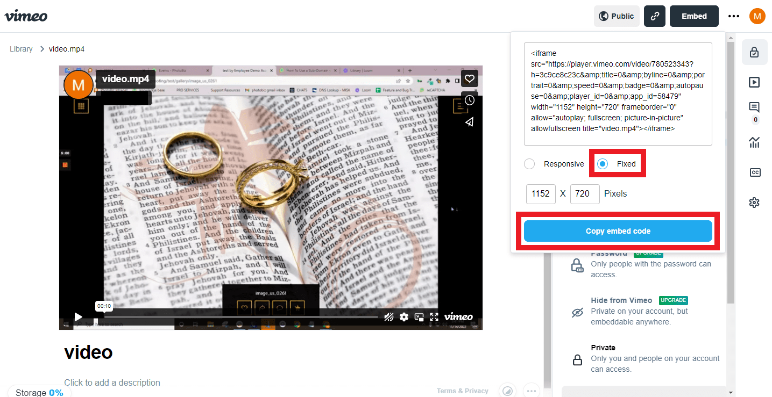The image size is (772, 397).
Task: Open analytics chart icon in sidebar
Action: pos(754,142)
